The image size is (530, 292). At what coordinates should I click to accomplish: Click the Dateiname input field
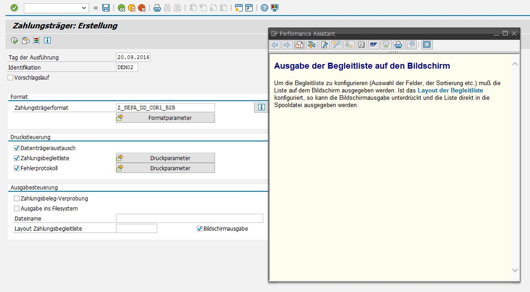click(189, 218)
